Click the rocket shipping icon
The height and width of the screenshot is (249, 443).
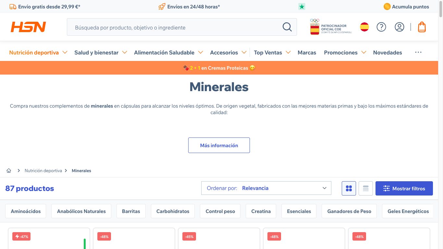[162, 6]
